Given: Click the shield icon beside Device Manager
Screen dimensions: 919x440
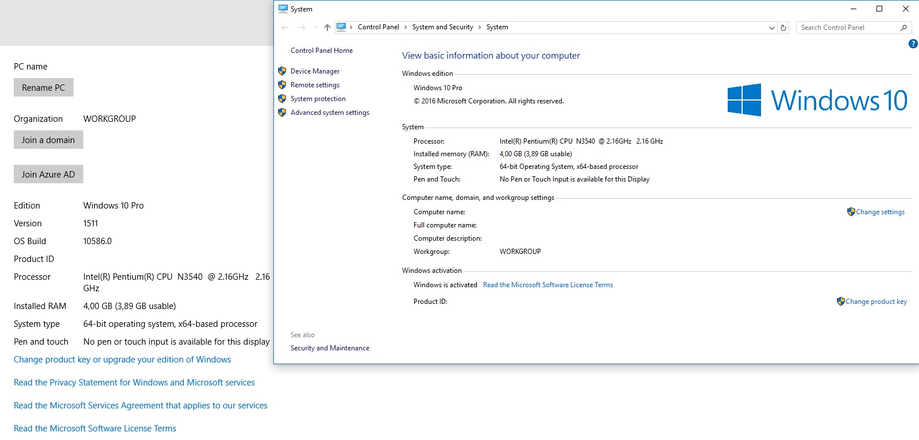Looking at the screenshot, I should (x=282, y=71).
